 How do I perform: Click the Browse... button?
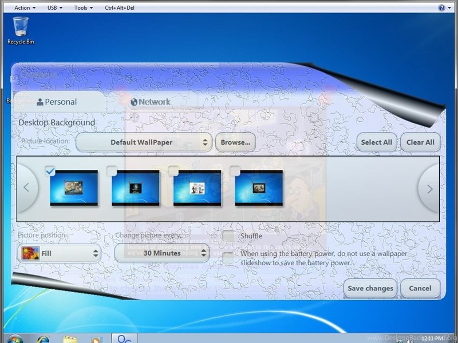pyautogui.click(x=235, y=142)
